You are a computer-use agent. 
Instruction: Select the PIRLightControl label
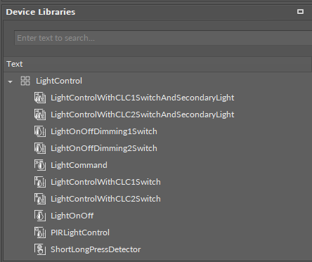(x=80, y=232)
